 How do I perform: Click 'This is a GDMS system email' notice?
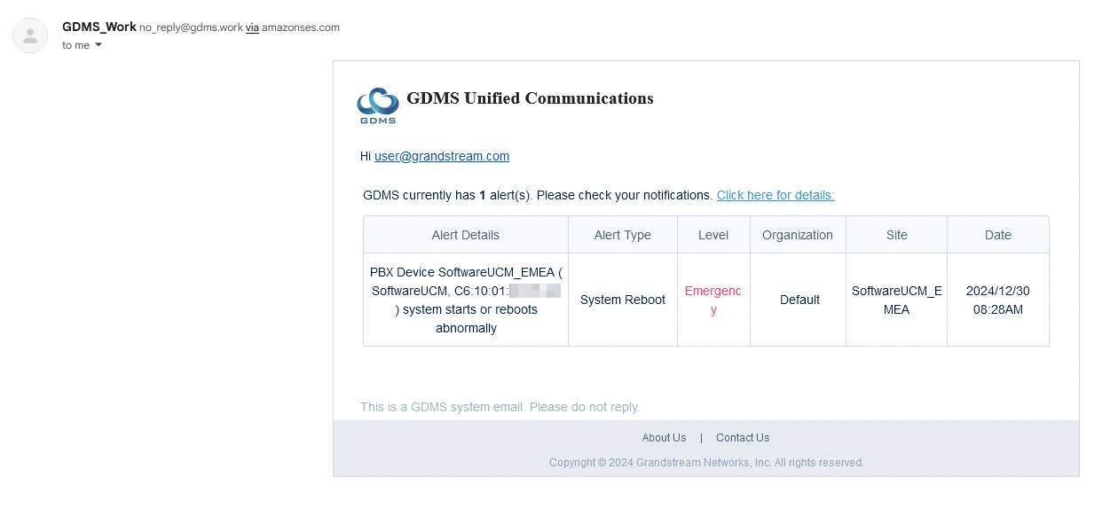500,407
